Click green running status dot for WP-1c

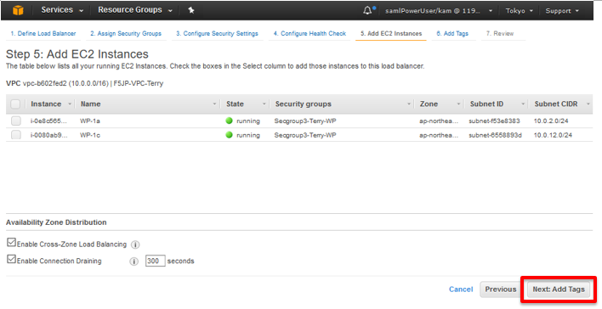pos(230,135)
